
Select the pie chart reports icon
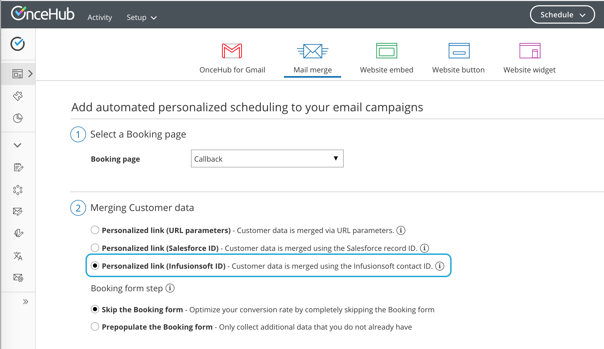(18, 118)
